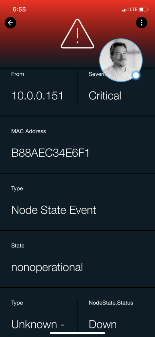
Task: Tap the blue status dot on avatar
Action: coord(136,75)
